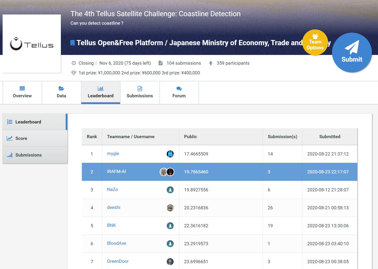This screenshot has width=378, height=269.
Task: Select the Leaderboard tab
Action: 100,92
